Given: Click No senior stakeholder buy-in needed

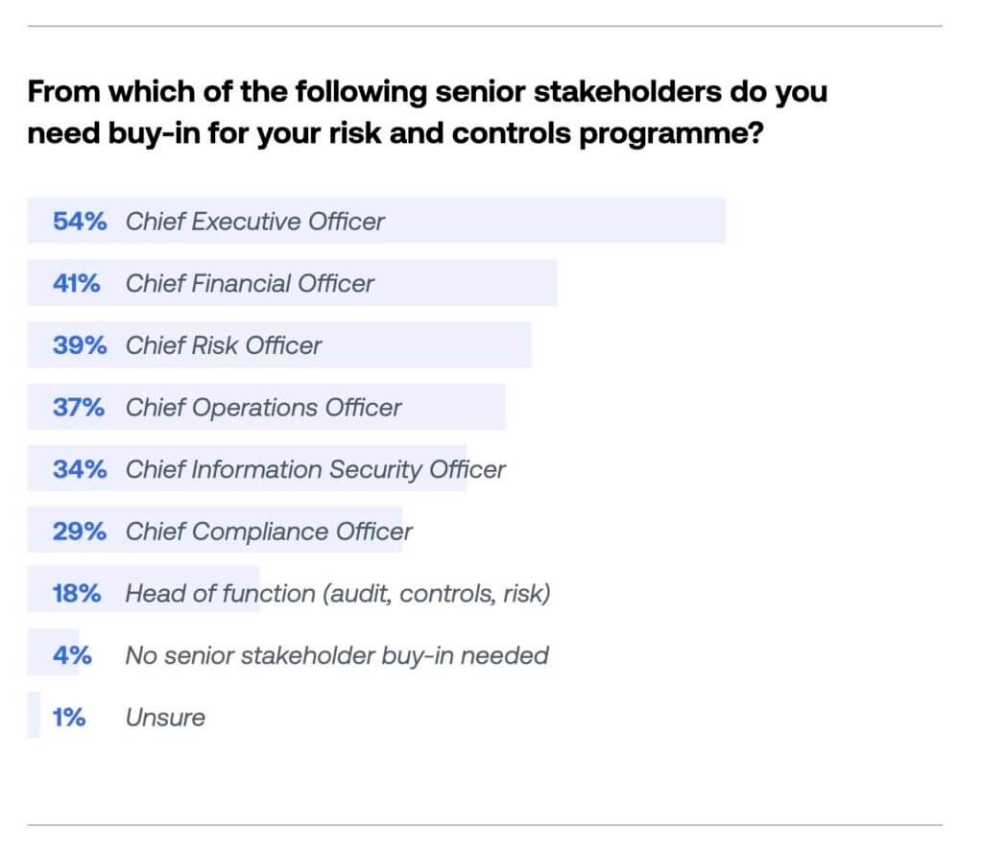Looking at the screenshot, I should pos(337,655).
